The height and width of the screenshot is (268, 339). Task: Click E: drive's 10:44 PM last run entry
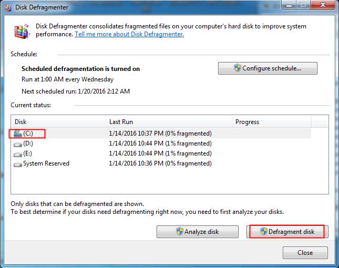[160, 153]
